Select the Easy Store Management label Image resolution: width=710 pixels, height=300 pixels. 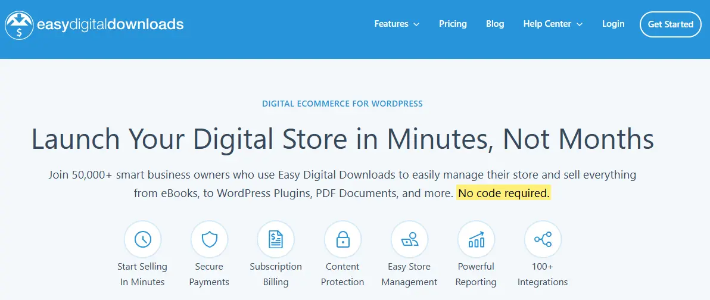pos(409,274)
